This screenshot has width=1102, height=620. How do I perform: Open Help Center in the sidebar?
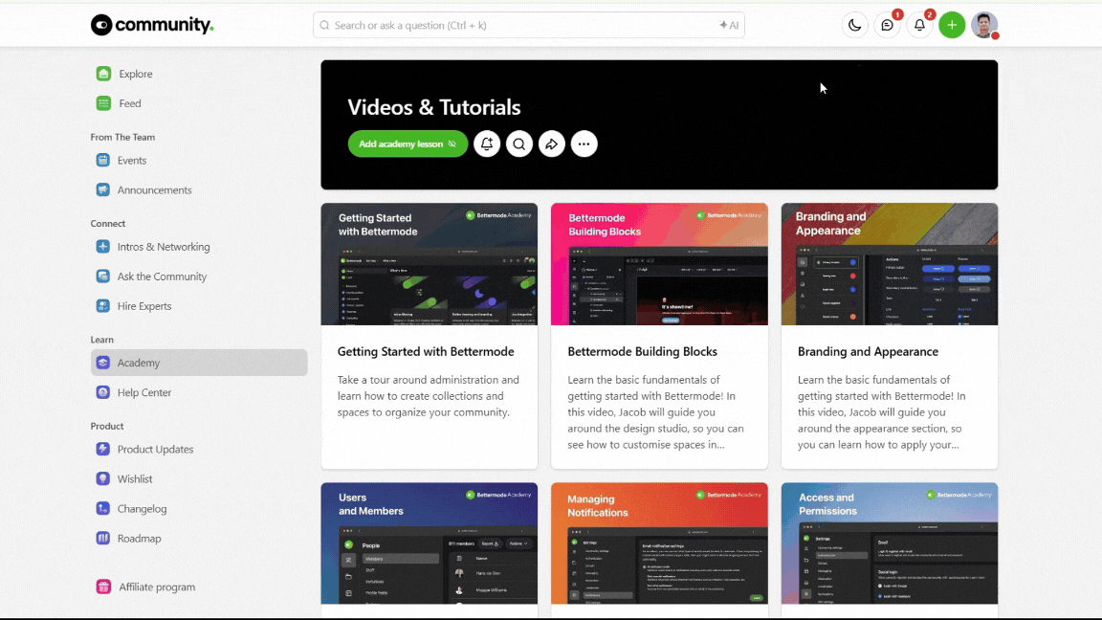pos(143,392)
